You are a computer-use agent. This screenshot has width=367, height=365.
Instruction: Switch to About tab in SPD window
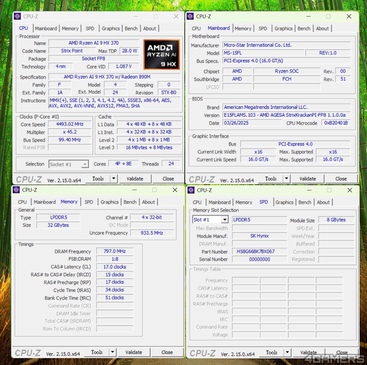pos(323,202)
